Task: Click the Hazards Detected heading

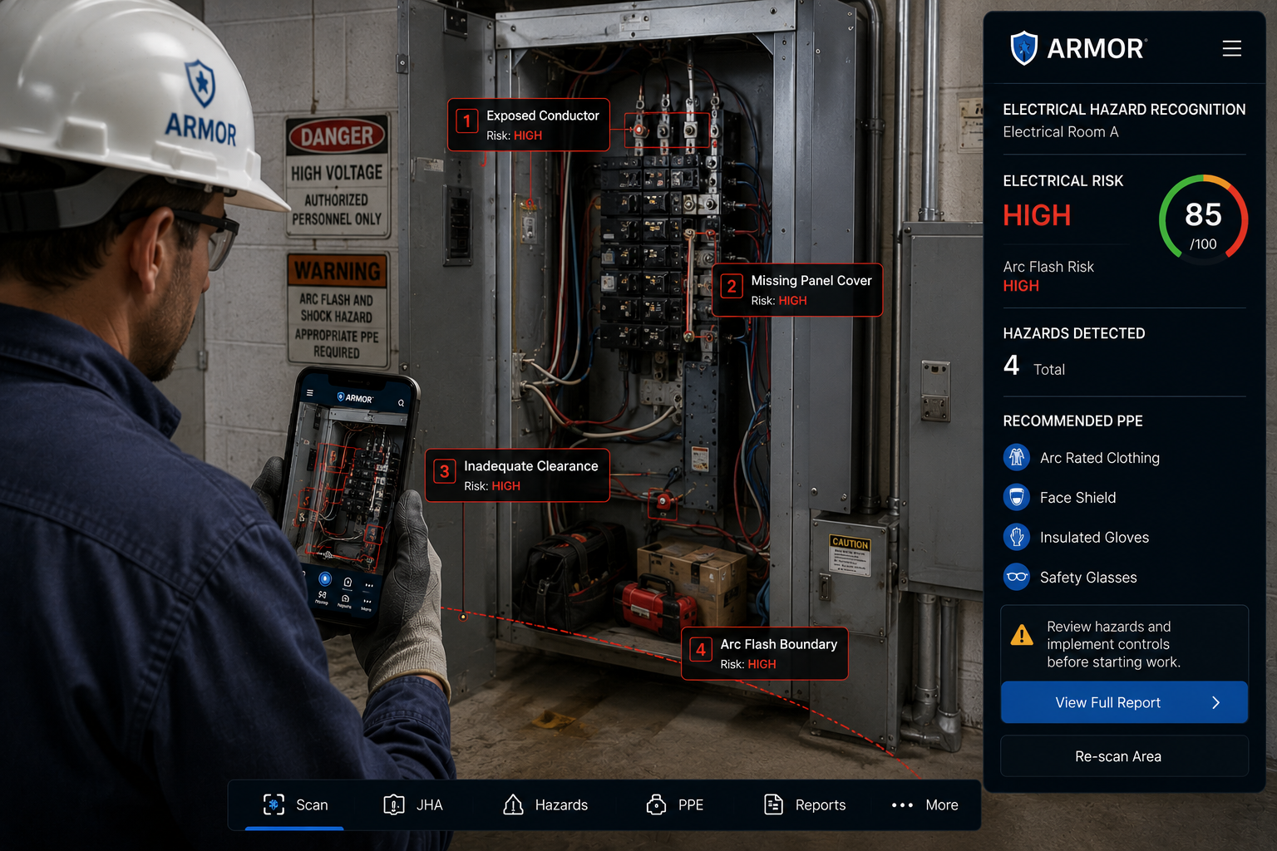Action: [1073, 333]
